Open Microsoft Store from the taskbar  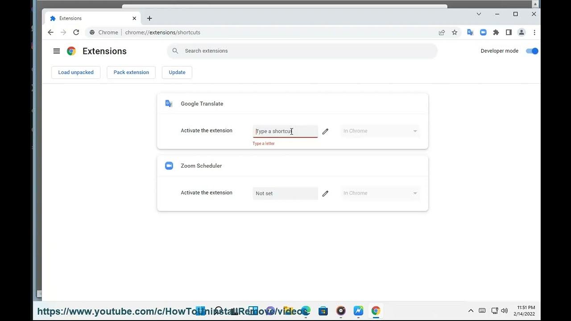pyautogui.click(x=323, y=311)
